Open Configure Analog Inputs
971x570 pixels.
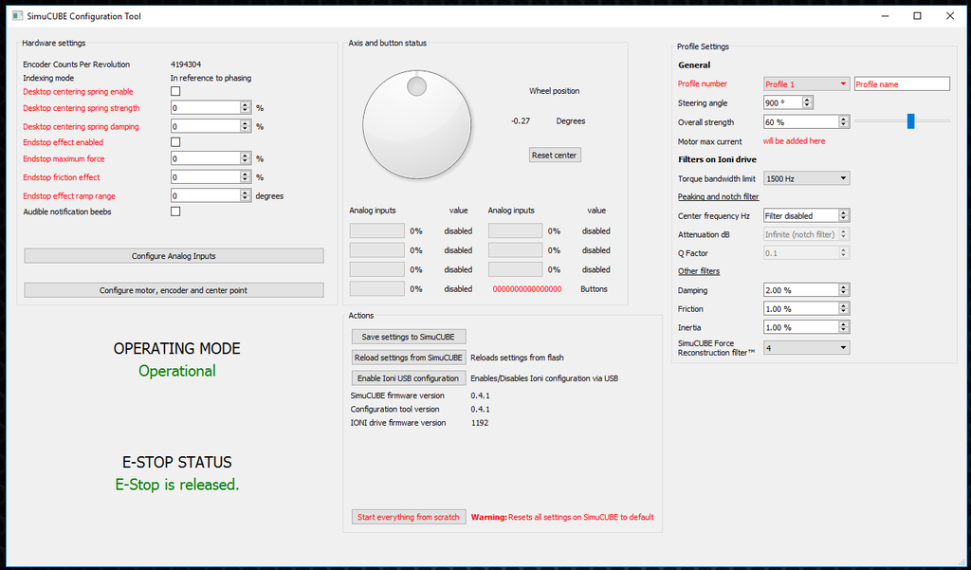[174, 256]
